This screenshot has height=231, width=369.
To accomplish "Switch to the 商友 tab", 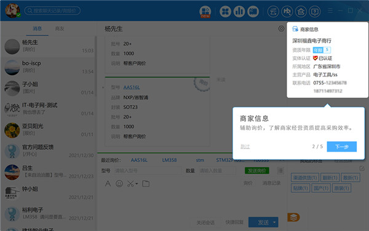I will click(x=59, y=28).
